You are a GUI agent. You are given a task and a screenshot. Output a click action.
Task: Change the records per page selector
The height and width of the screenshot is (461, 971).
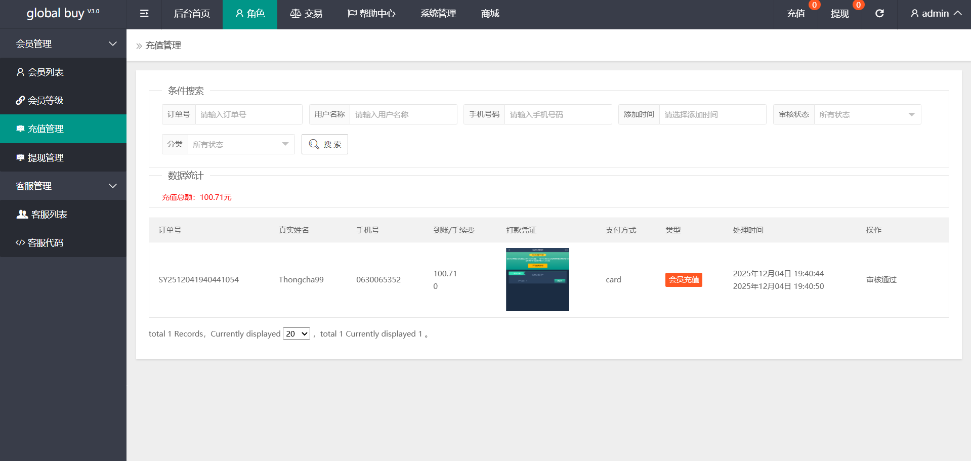tap(297, 334)
